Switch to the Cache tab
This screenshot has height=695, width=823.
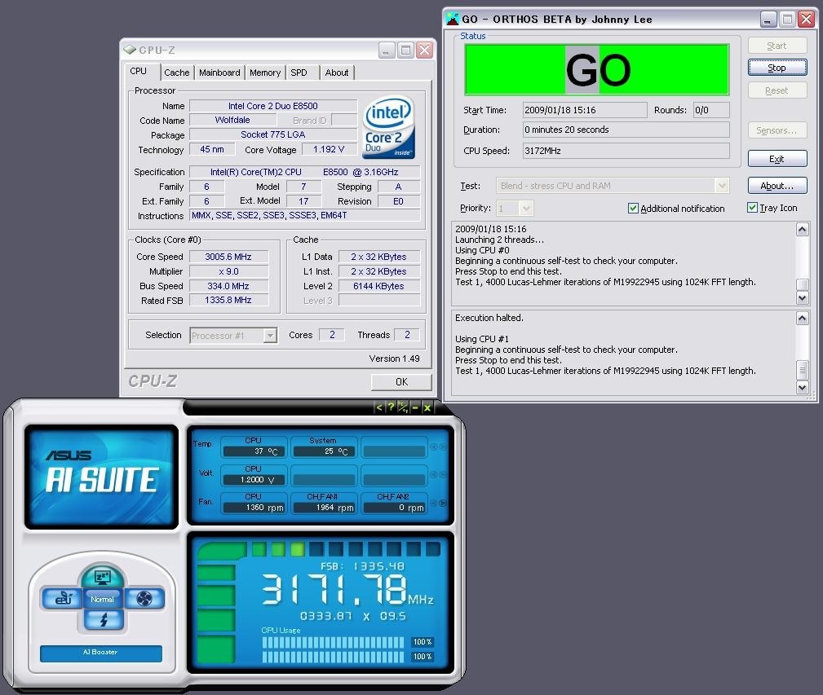point(177,73)
